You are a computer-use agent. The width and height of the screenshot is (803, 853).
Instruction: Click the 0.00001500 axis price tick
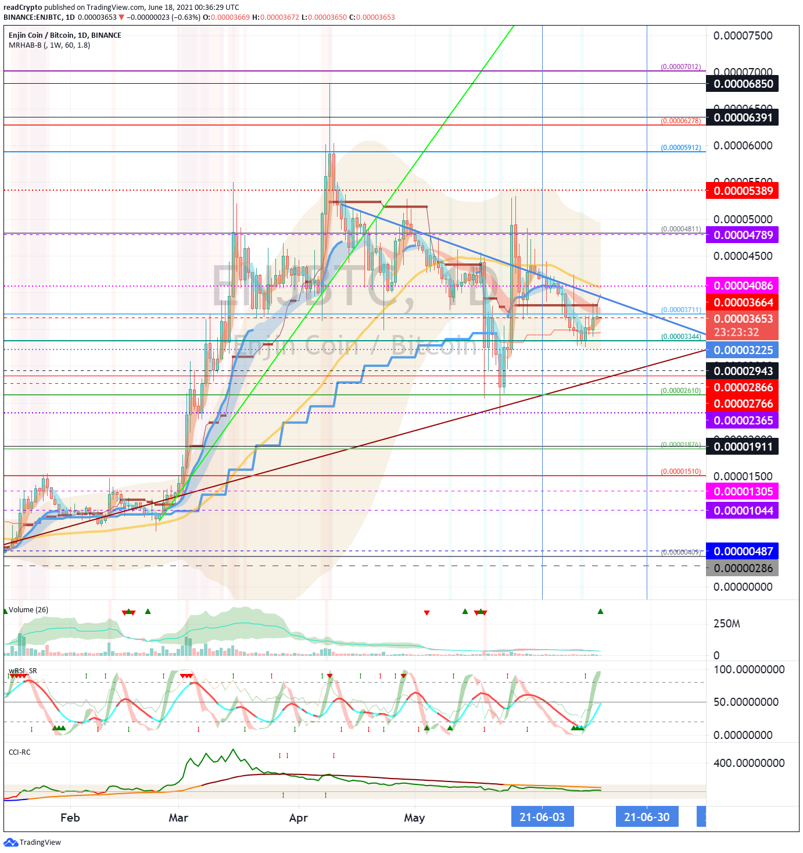[x=743, y=476]
